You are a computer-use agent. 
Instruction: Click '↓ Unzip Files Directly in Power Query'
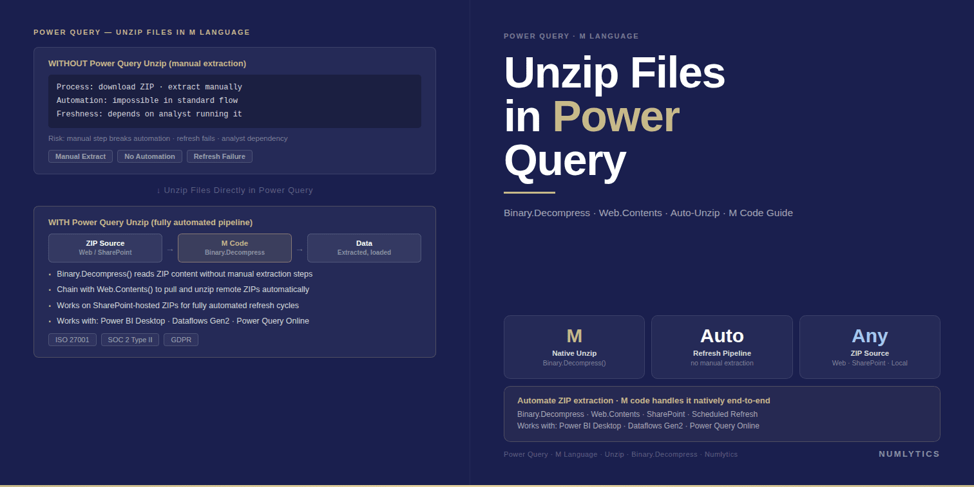click(x=234, y=190)
